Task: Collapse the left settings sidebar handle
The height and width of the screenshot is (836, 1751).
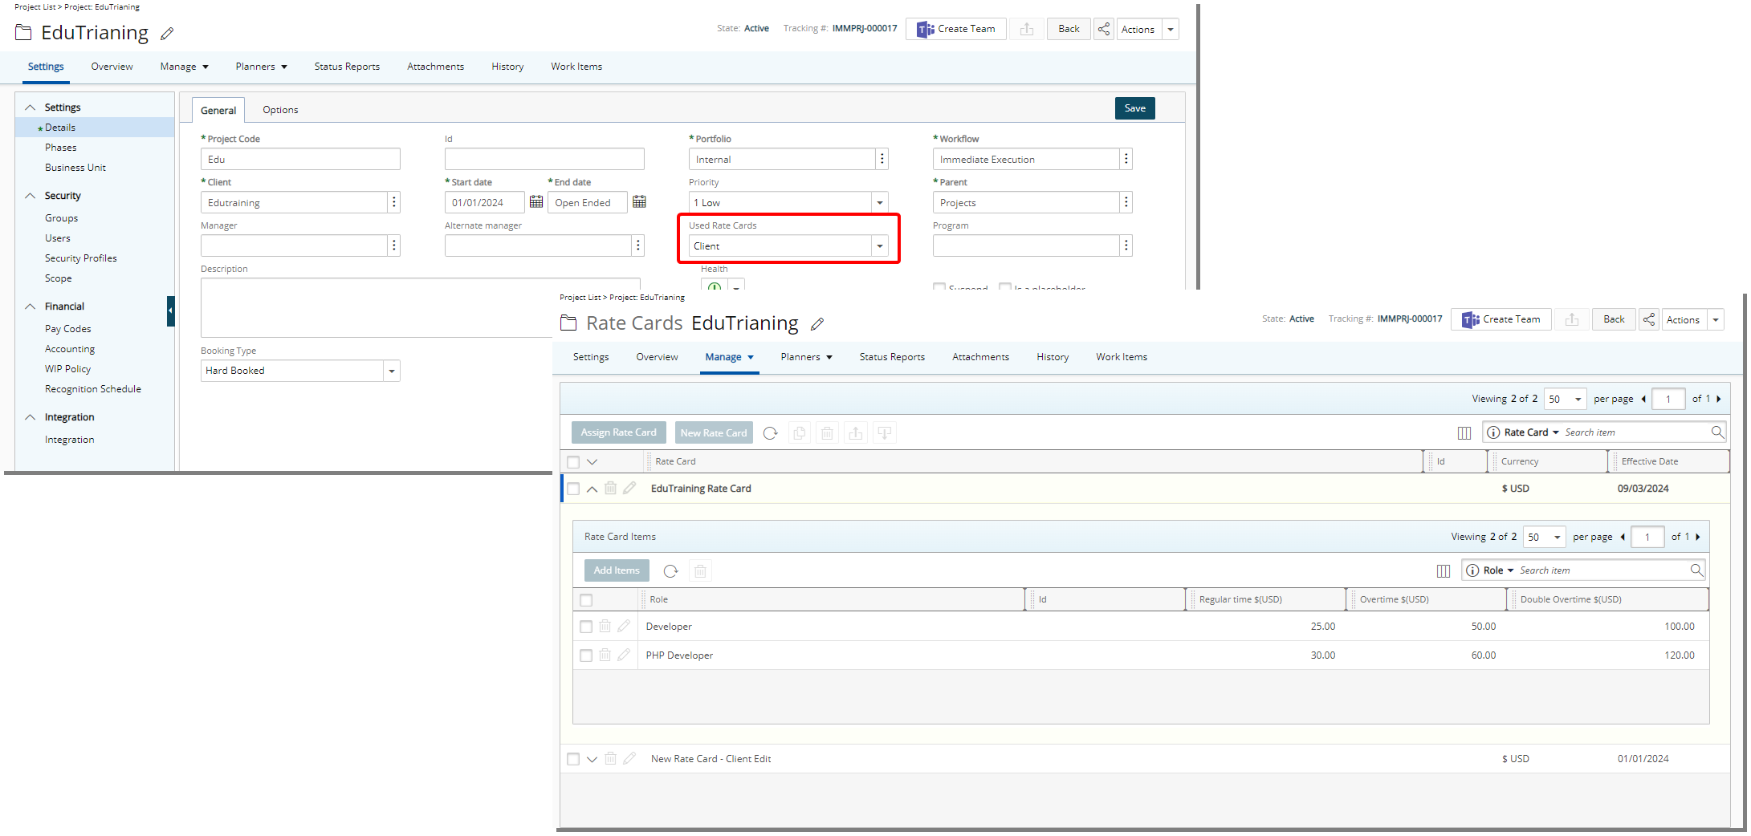Action: 170,310
